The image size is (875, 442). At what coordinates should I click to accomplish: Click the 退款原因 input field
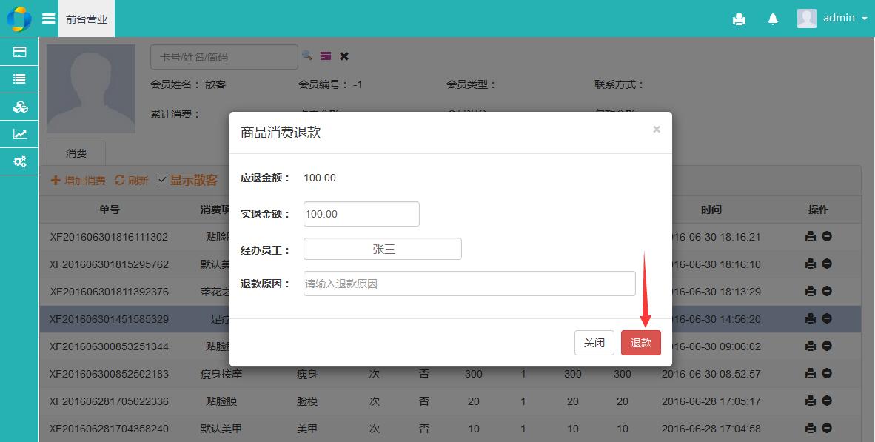(469, 284)
